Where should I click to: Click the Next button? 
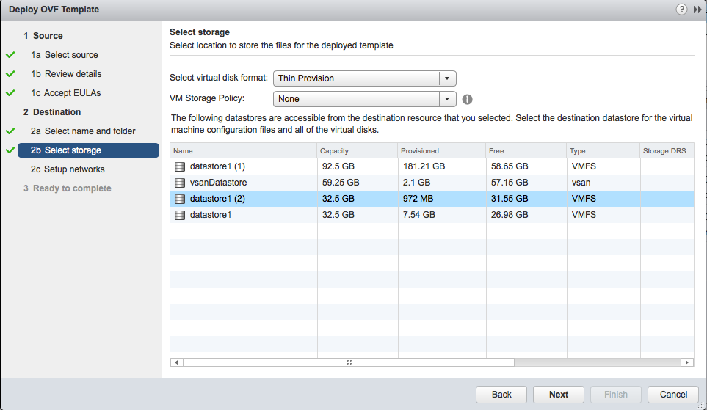coord(558,395)
